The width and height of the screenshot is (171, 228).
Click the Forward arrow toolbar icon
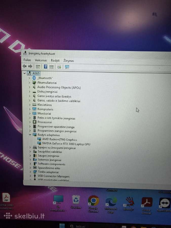(30, 66)
